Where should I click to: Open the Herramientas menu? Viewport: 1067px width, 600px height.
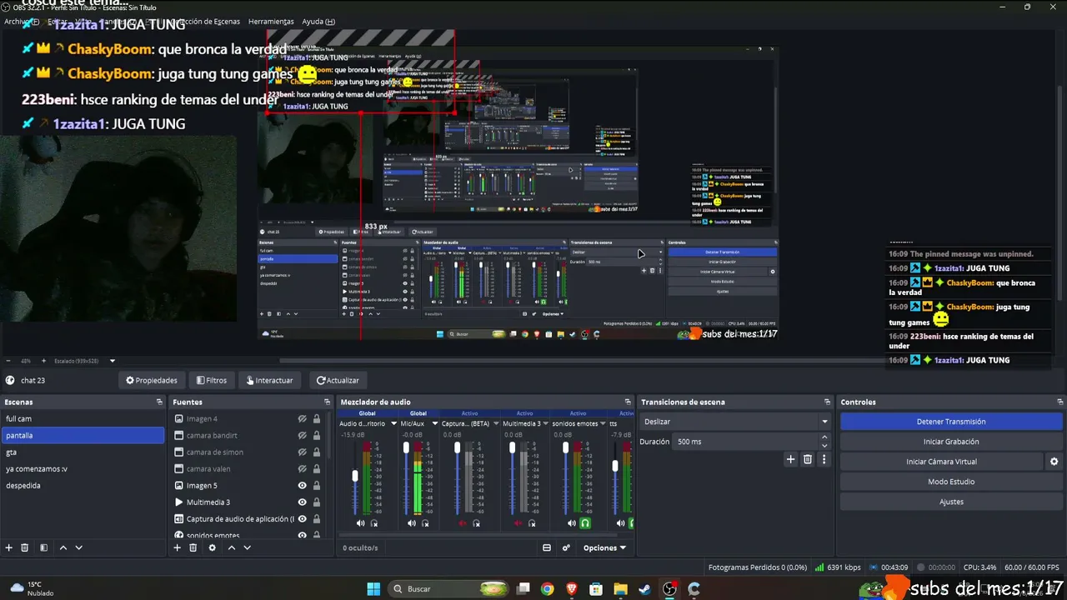click(271, 21)
